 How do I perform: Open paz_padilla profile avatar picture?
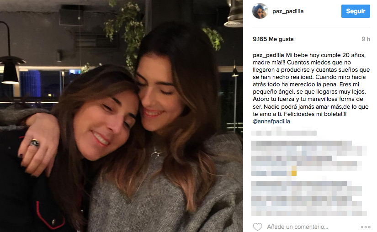click(260, 11)
